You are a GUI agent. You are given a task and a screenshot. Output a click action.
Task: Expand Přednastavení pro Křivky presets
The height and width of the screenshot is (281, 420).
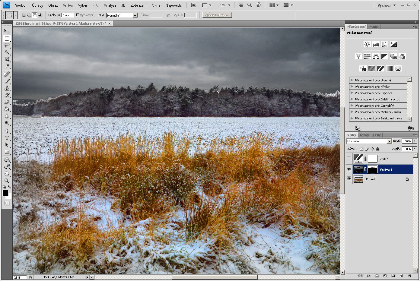click(x=352, y=87)
